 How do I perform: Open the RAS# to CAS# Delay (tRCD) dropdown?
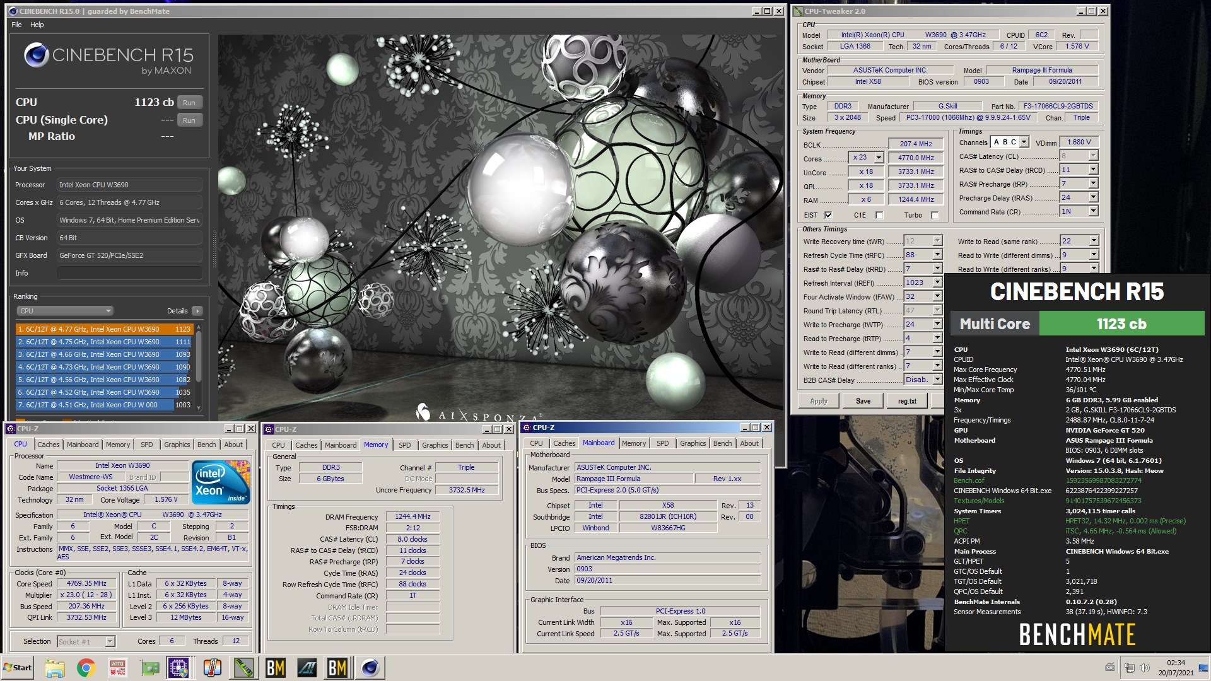1093,170
